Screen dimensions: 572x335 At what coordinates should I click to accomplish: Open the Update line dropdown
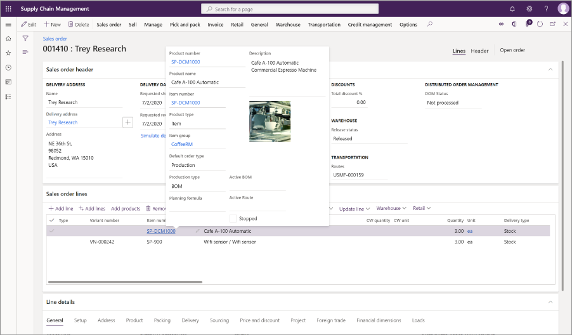click(x=354, y=209)
